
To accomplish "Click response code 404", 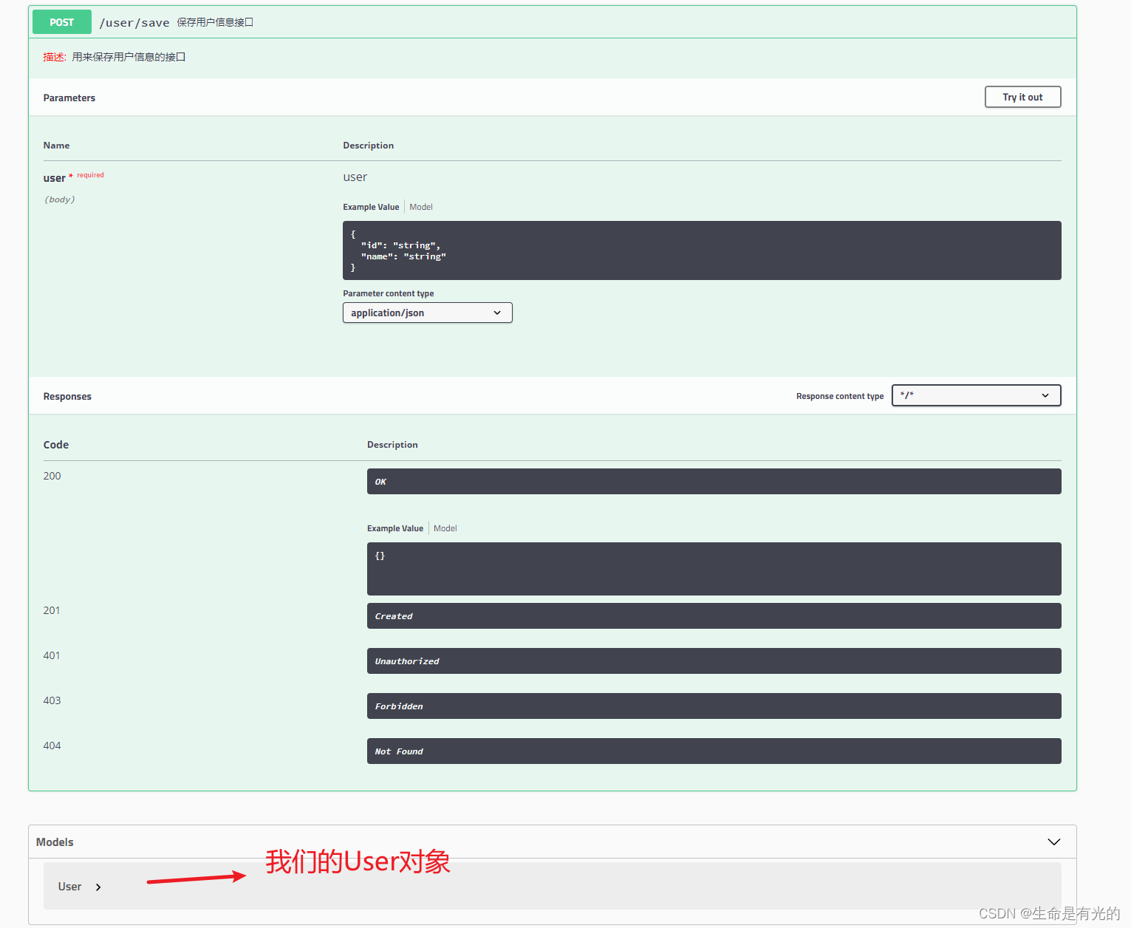I will 52,746.
